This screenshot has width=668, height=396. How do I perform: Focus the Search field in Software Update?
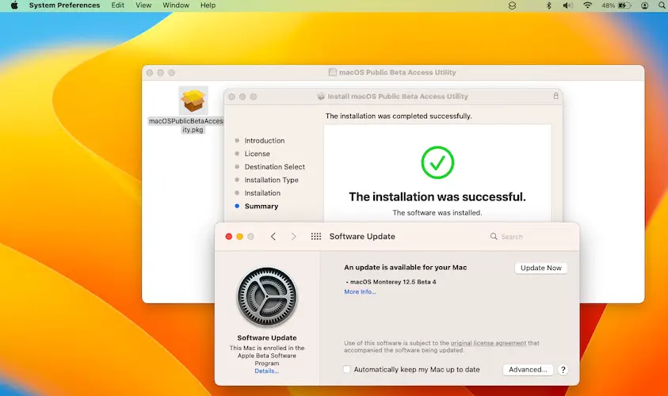531,237
